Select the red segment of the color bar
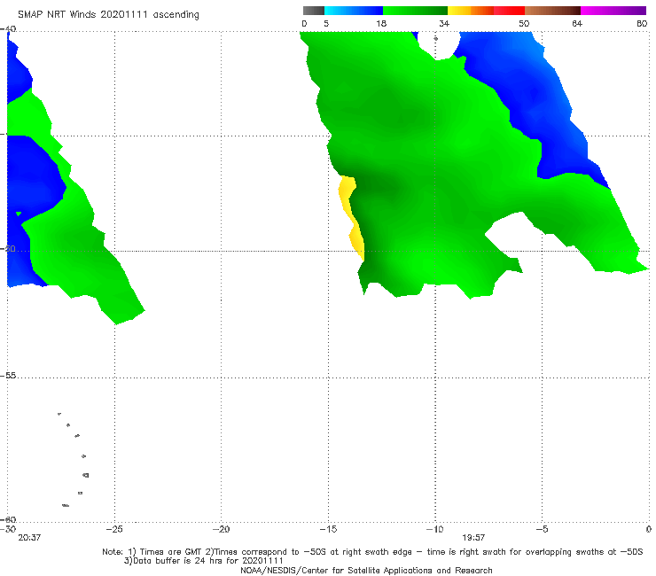656x576 pixels. tap(509, 11)
